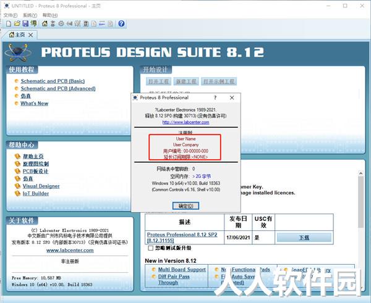Image resolution: width=371 pixels, height=303 pixels.
Task: Click the 'User Company' text in dialog
Action: coord(185,145)
